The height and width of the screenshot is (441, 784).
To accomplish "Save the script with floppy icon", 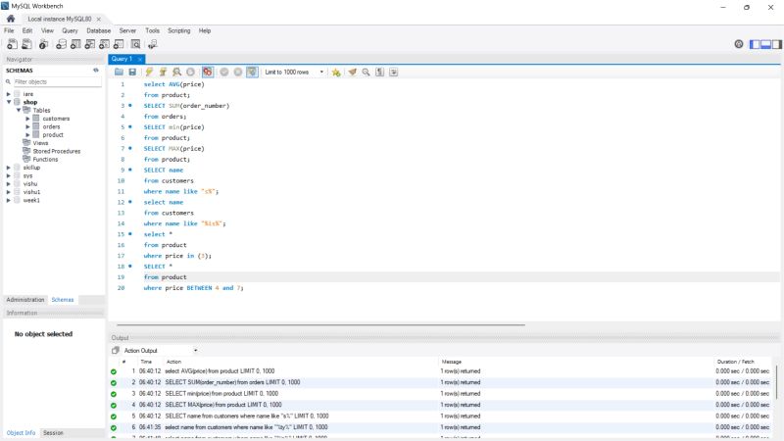I will point(132,72).
